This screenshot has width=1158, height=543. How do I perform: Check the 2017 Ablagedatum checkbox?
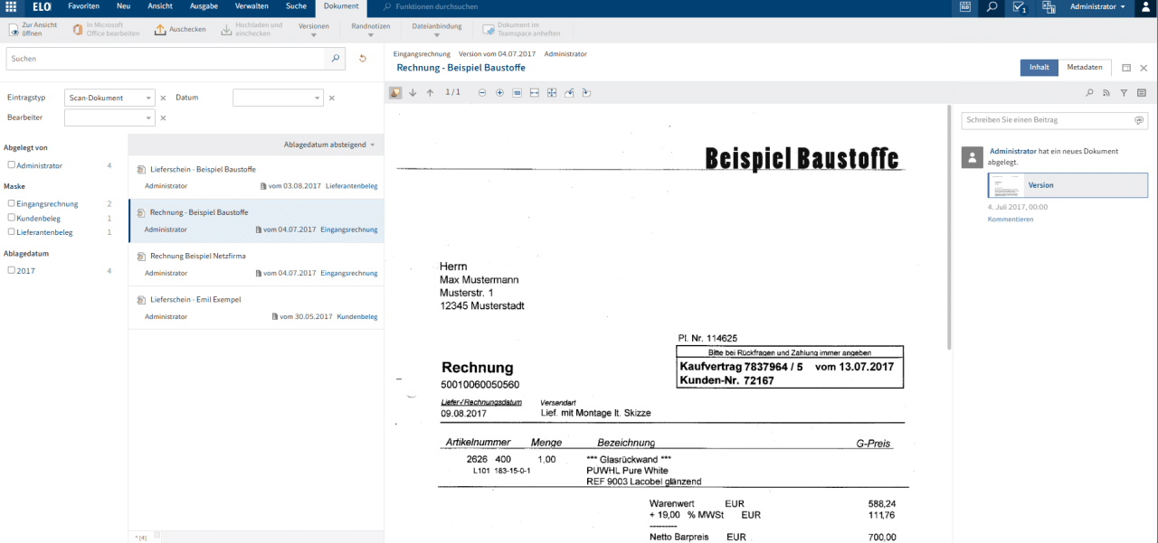click(12, 270)
